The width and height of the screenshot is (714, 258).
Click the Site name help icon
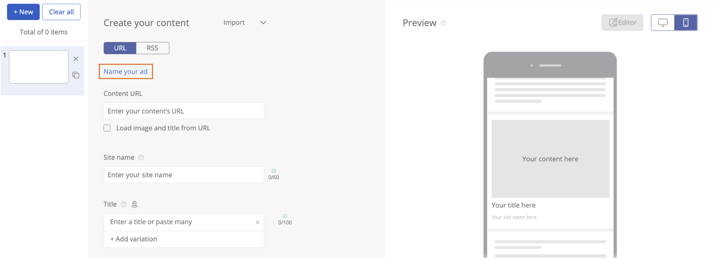click(141, 157)
